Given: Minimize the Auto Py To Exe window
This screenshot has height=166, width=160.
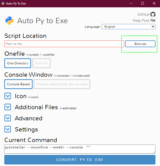Looking at the screenshot, I should (131, 3).
